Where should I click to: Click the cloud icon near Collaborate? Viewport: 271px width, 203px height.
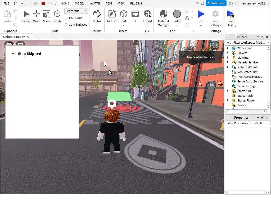point(197,3)
